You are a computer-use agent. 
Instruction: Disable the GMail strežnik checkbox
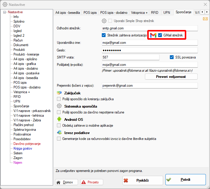point(160,35)
